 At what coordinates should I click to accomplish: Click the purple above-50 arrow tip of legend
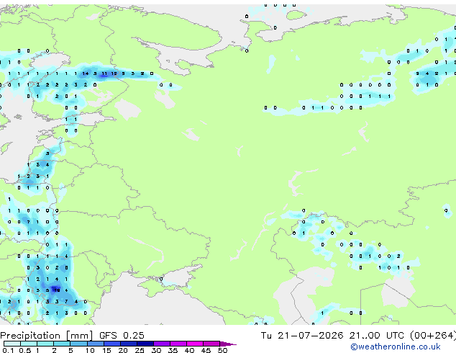tap(228, 344)
